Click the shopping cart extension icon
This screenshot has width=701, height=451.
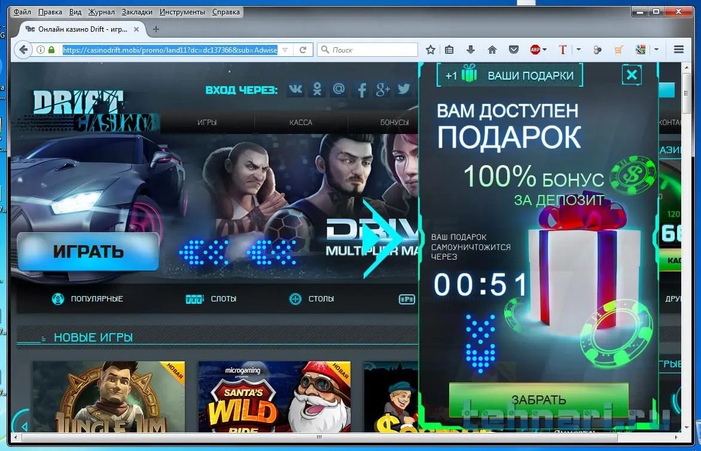coord(618,50)
